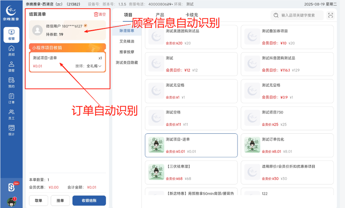Select the 除湿排寒 category
Viewport: 345px width, 208px height.
pyautogui.click(x=127, y=31)
